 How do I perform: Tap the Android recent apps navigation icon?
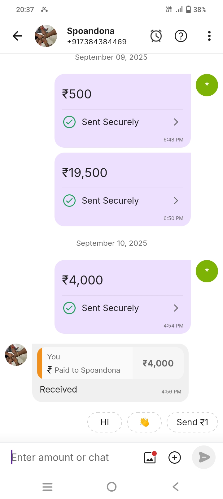(x=47, y=487)
